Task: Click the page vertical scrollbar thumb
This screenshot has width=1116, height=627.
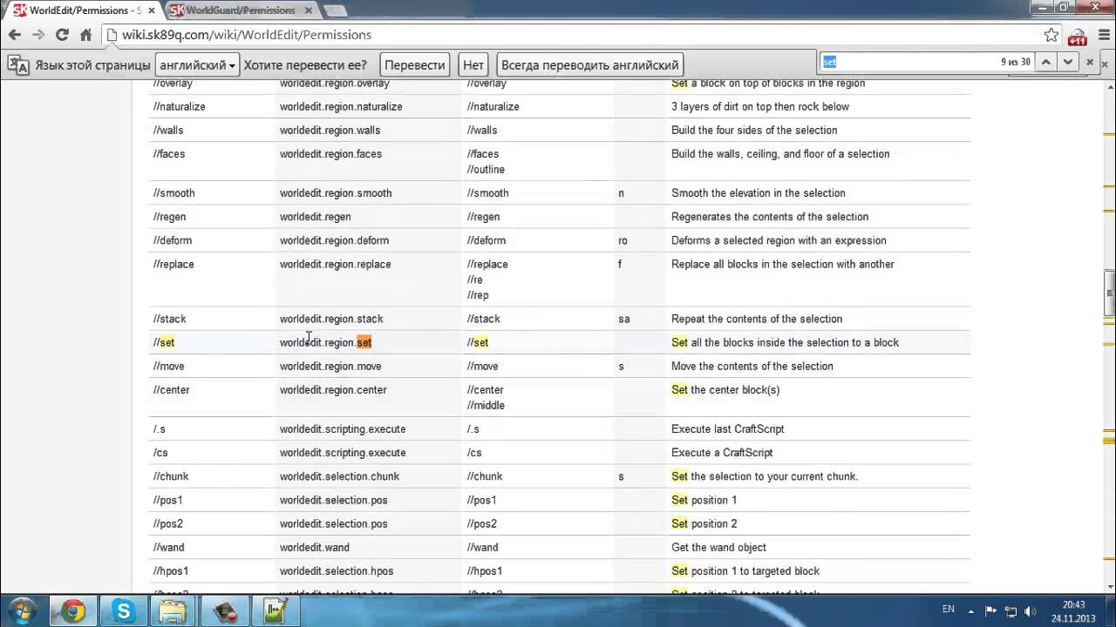Action: pyautogui.click(x=1110, y=292)
